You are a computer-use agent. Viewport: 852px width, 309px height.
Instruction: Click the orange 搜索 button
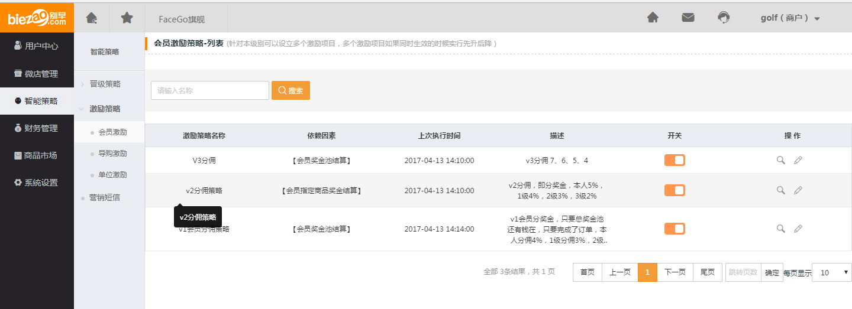291,90
